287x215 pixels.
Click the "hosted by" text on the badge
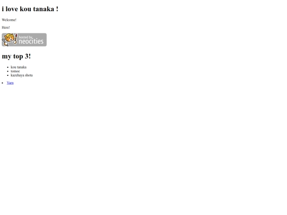tap(26, 37)
